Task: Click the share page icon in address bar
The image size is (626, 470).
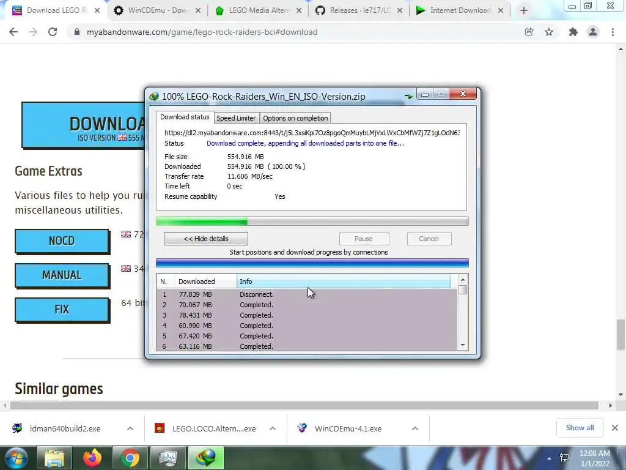Action: 529,32
